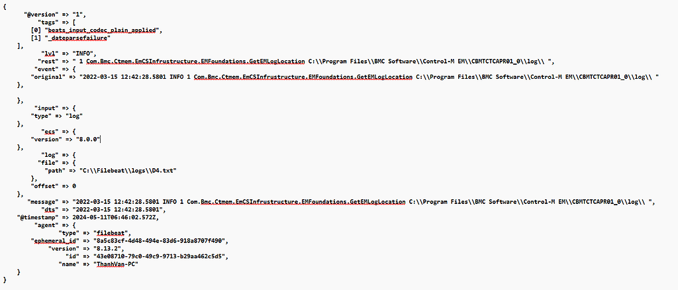Screen dimensions: 678x290
Task: Click the "2022-03-15 12:42:28.5801" dts value
Action: click(x=118, y=209)
